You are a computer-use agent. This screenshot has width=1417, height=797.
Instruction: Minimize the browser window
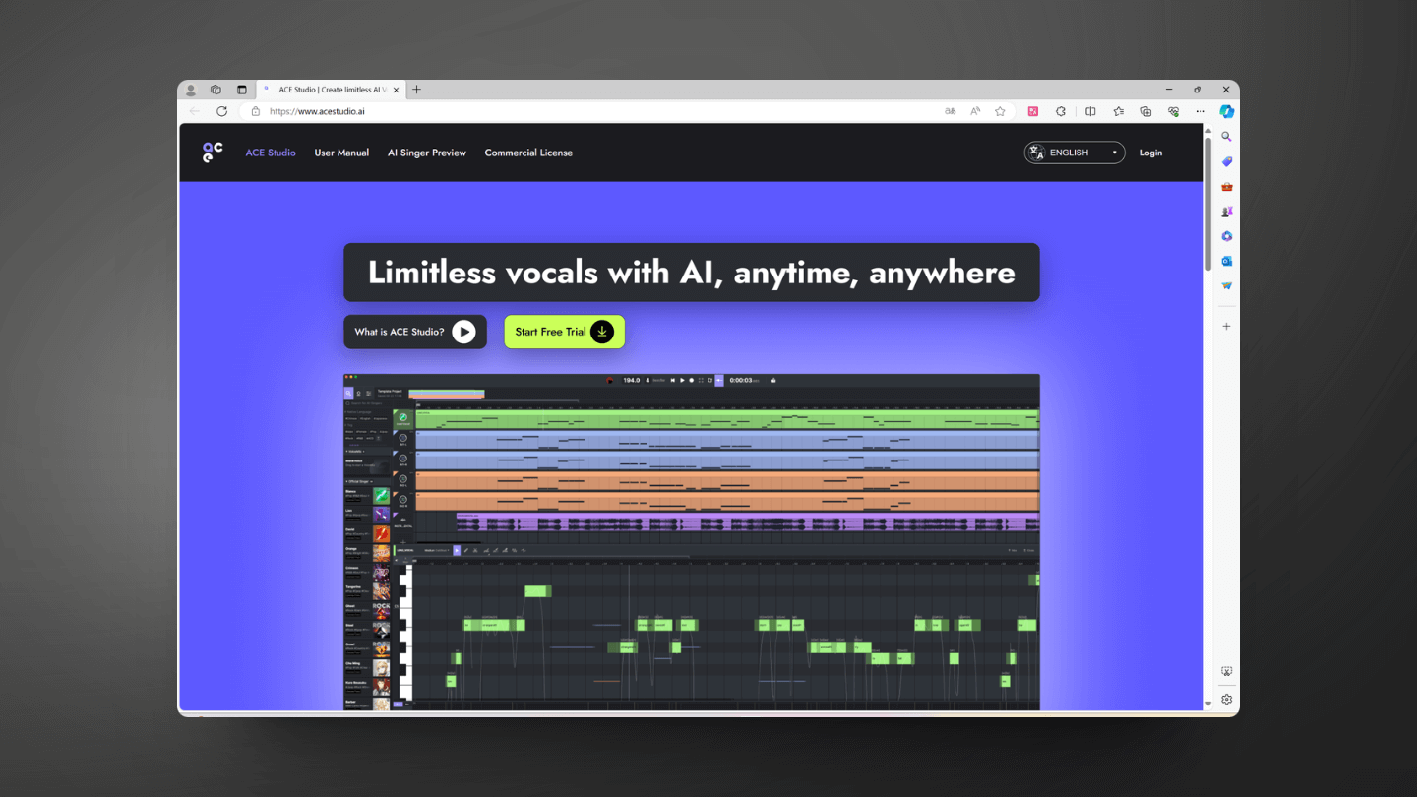pos(1168,90)
